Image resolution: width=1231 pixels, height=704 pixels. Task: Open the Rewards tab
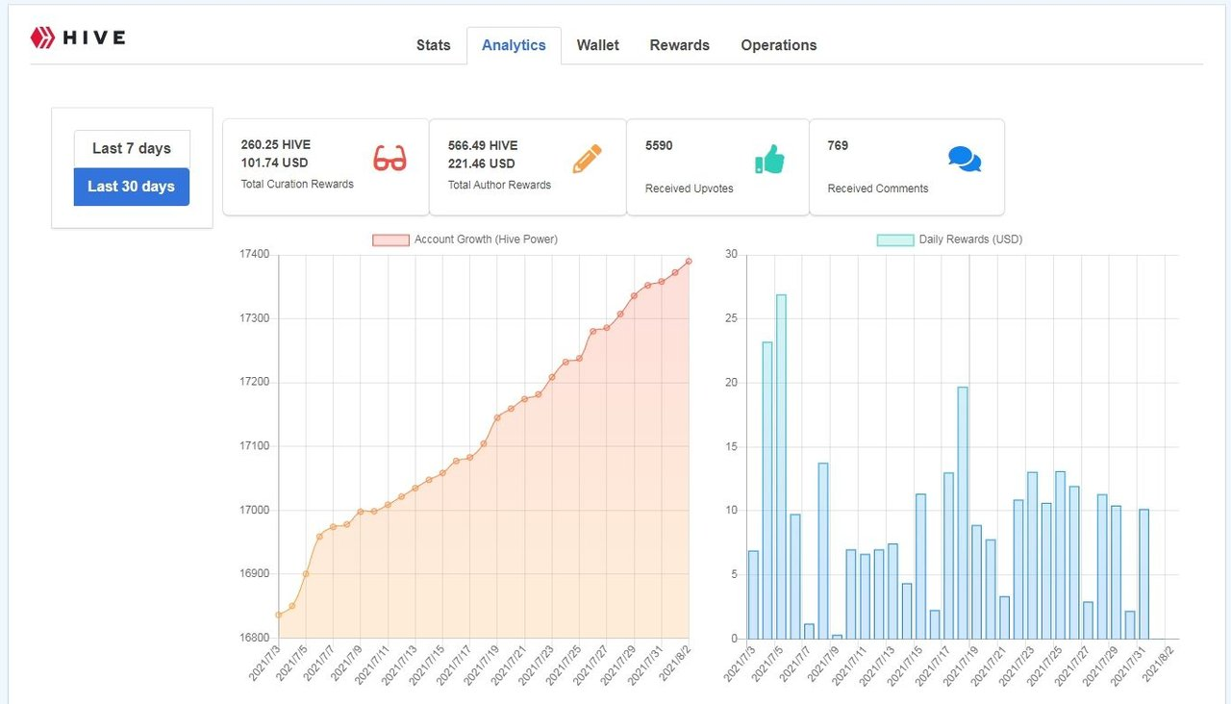pos(679,45)
